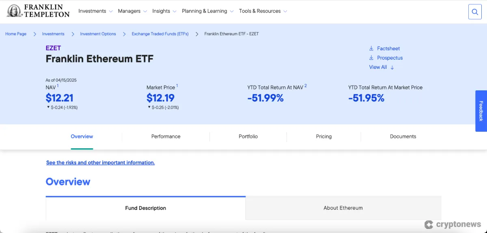Click the YTD Total Return At NAV footnote 2
The height and width of the screenshot is (233, 487).
(306, 86)
